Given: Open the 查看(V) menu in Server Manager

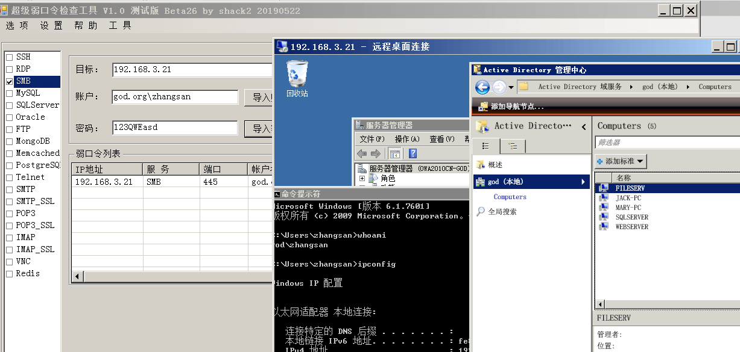Looking at the screenshot, I should pyautogui.click(x=442, y=139).
